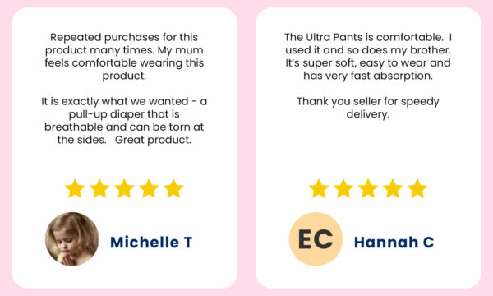
Task: Select the reviewer name Michelle T
Action: pyautogui.click(x=151, y=243)
